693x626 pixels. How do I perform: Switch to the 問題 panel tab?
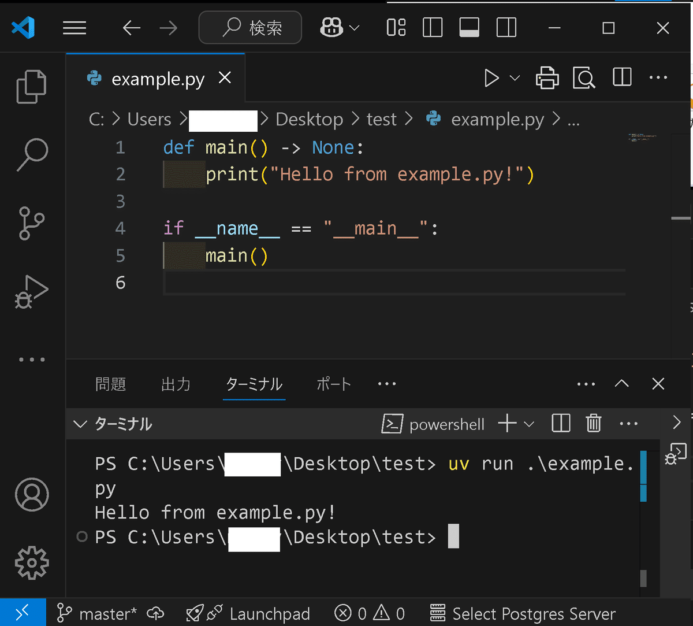point(110,384)
